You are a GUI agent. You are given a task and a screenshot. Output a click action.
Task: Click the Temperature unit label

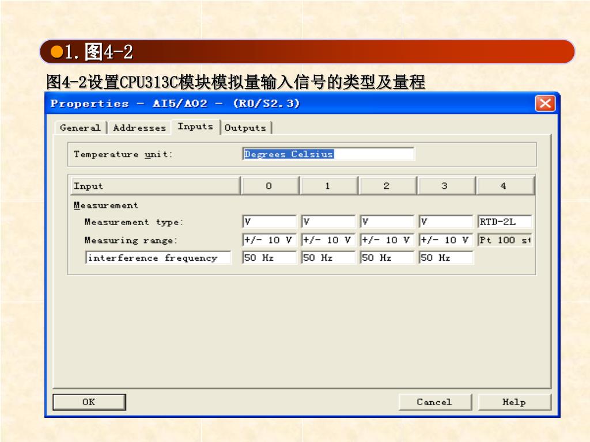point(123,154)
